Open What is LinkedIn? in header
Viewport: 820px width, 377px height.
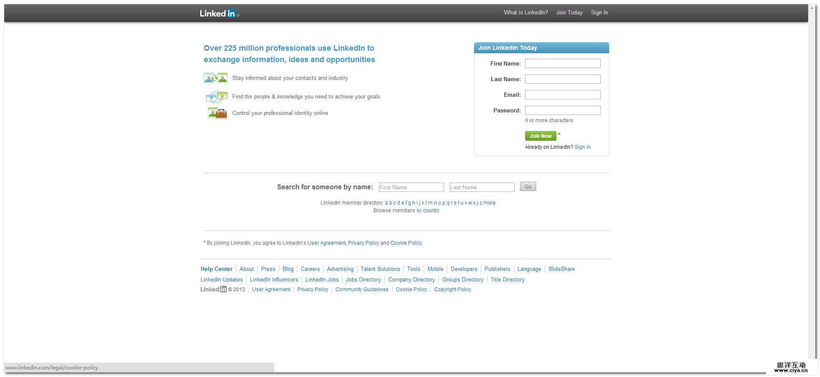526,13
